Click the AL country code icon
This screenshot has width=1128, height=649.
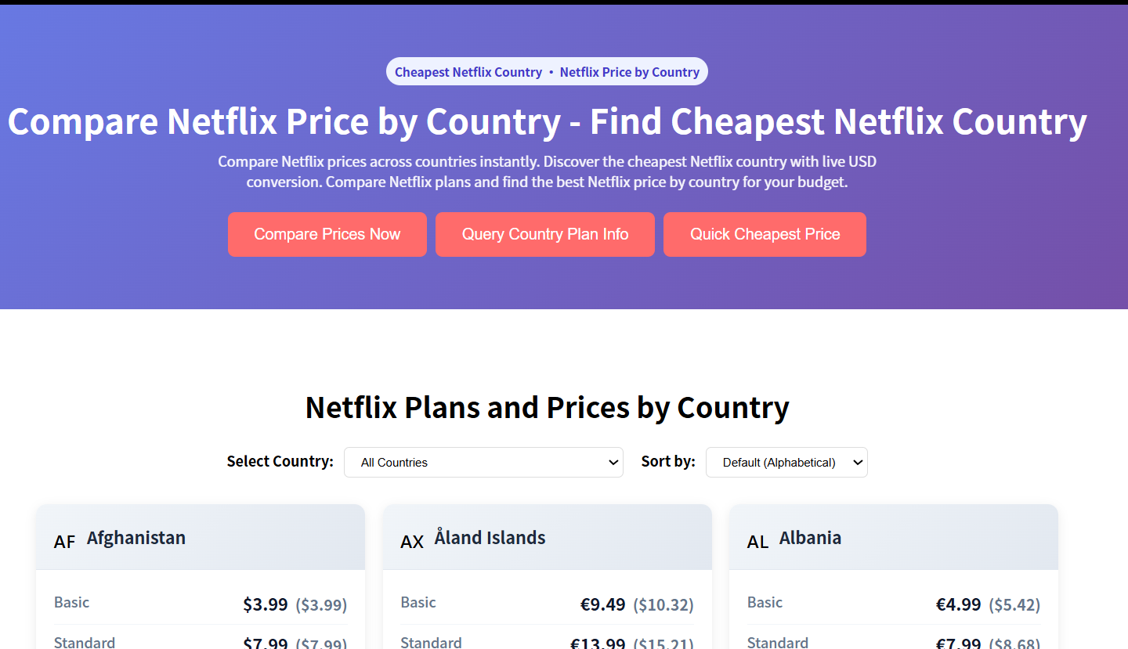tap(758, 541)
